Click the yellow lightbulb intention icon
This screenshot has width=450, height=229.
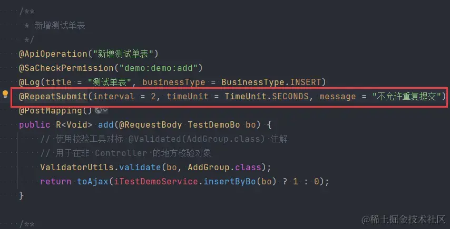point(5,94)
